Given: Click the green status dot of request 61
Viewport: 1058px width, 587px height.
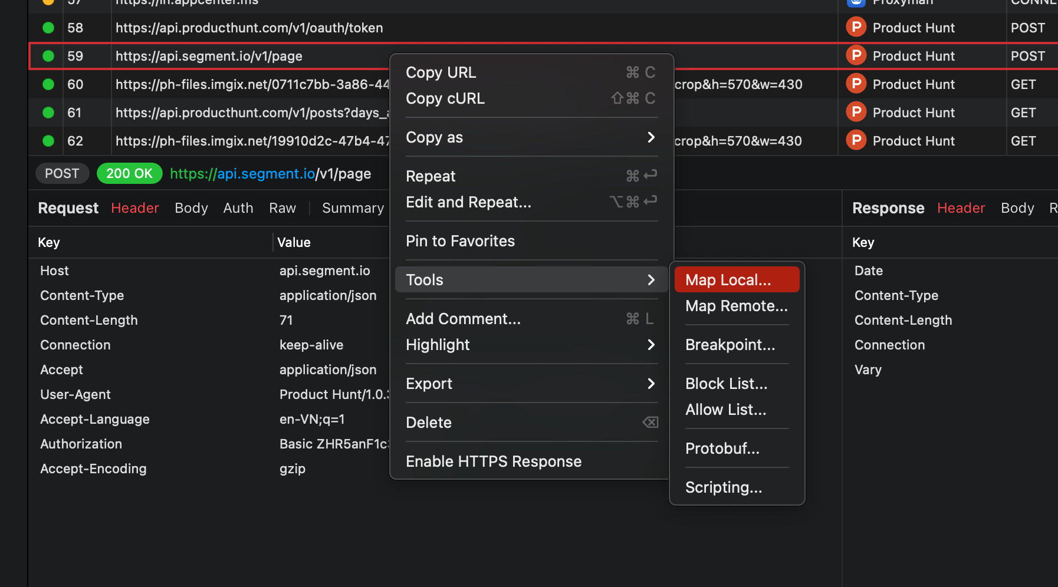Looking at the screenshot, I should 48,113.
